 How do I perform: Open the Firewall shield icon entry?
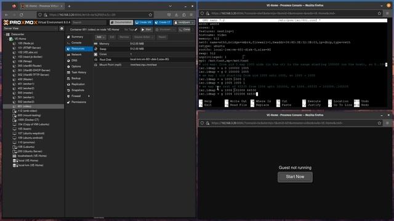coord(68,96)
